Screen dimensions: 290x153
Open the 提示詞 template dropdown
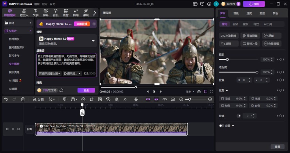[72, 73]
